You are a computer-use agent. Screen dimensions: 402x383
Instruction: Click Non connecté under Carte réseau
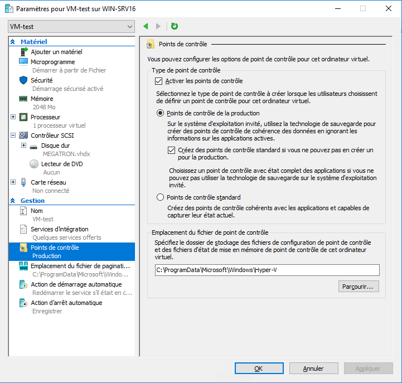[x=51, y=191]
